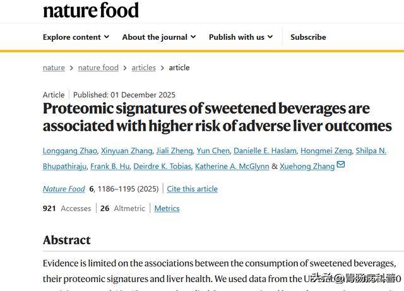
Task: Click the nature food logo
Action: [91, 10]
